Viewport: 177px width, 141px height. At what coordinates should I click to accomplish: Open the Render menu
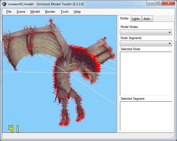[x=50, y=12]
